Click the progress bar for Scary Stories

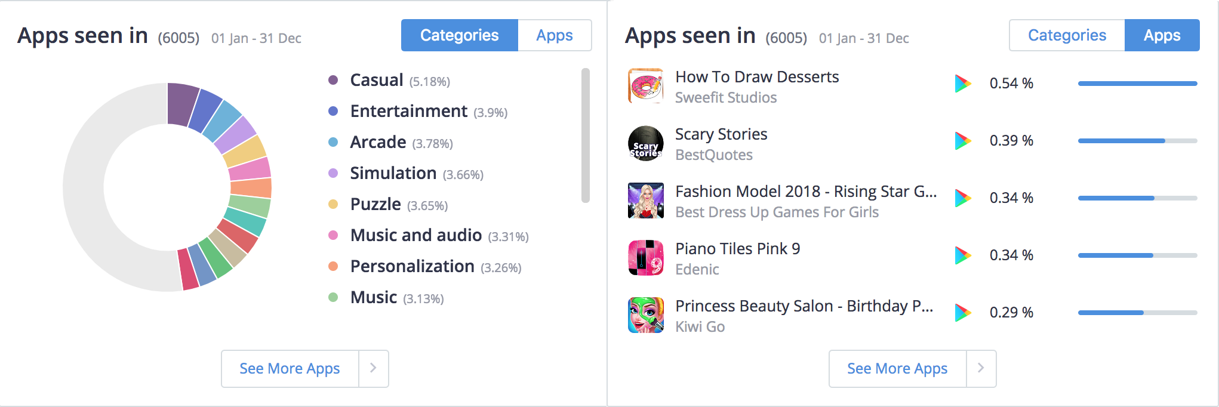[1138, 141]
